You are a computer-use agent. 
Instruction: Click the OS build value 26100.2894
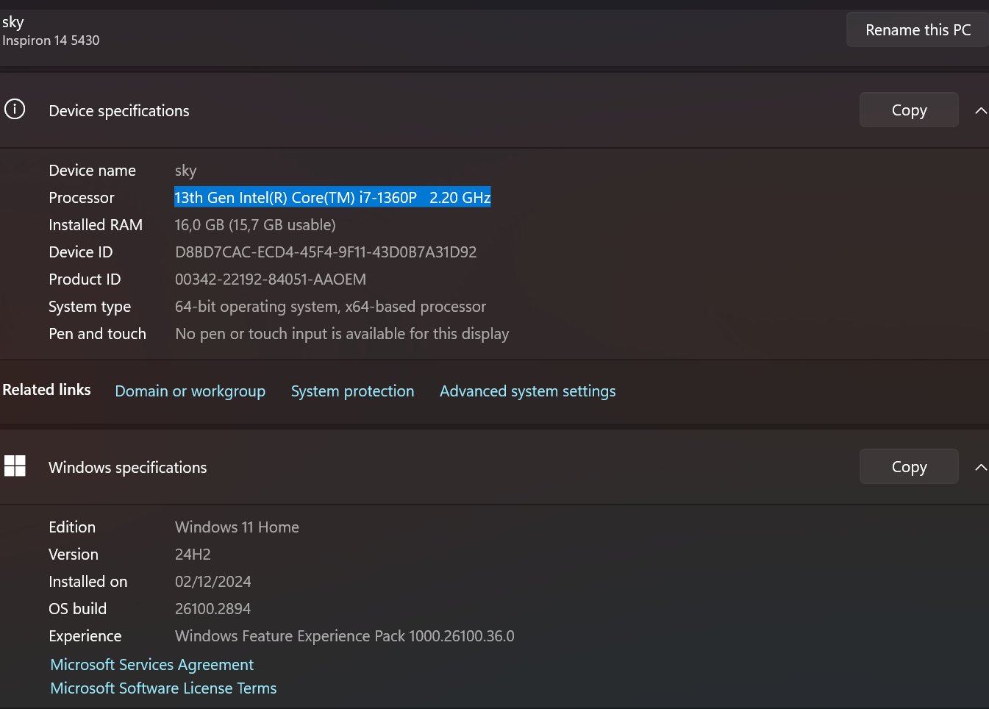(x=213, y=609)
